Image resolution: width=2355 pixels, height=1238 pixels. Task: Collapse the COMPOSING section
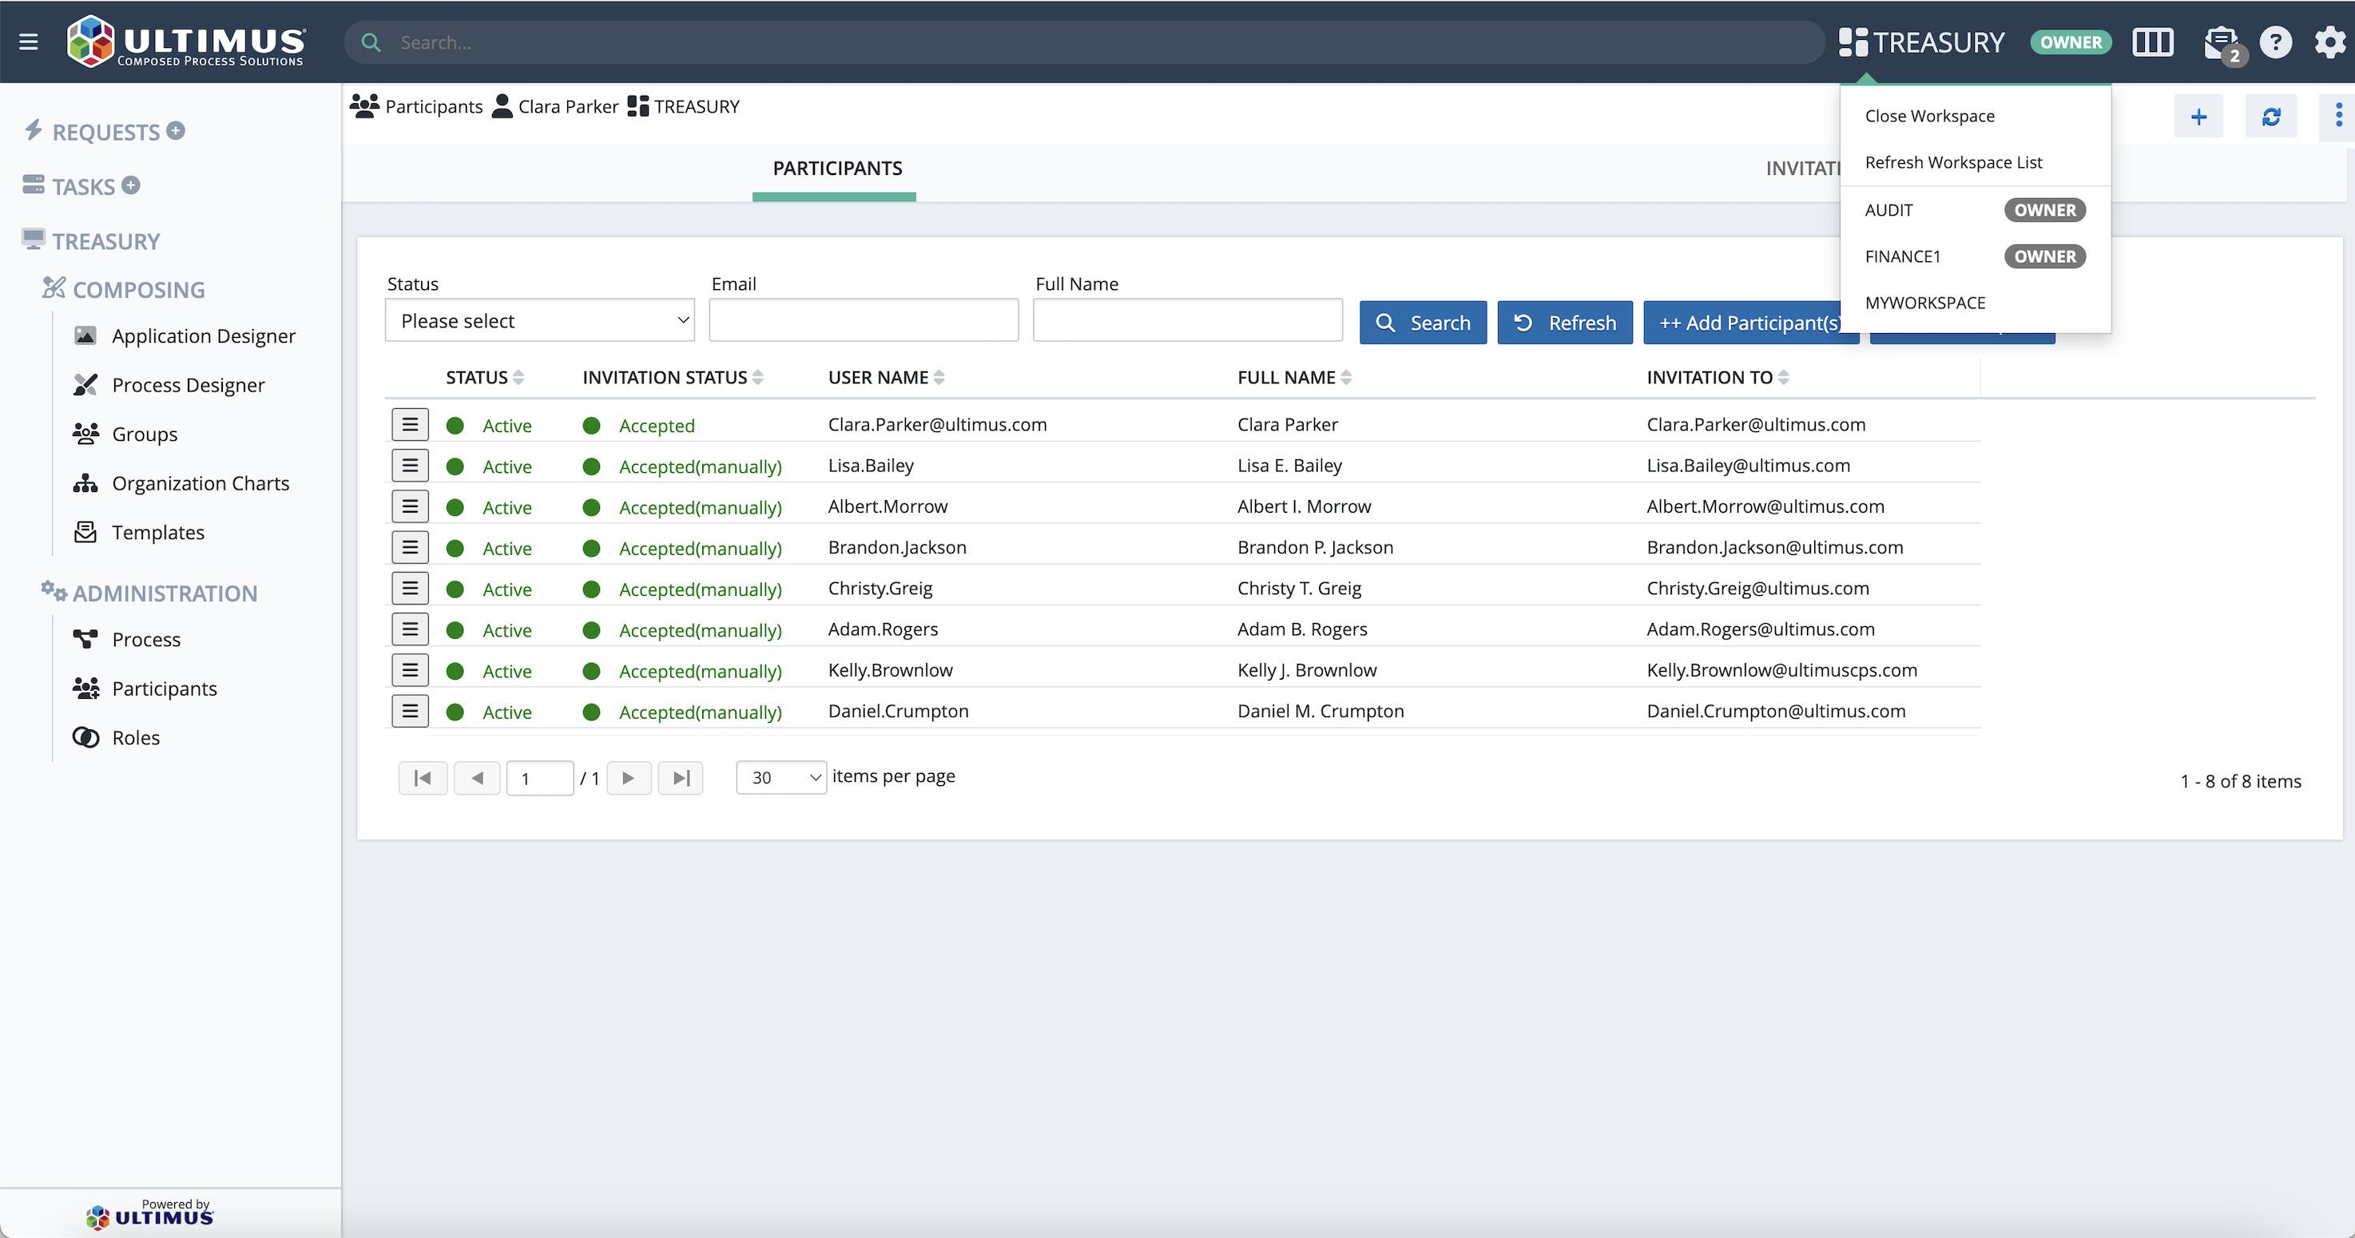pyautogui.click(x=123, y=289)
